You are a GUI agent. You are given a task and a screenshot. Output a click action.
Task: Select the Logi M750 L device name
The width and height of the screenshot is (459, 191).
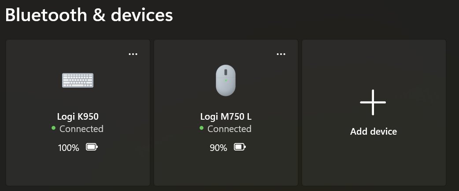coord(226,117)
